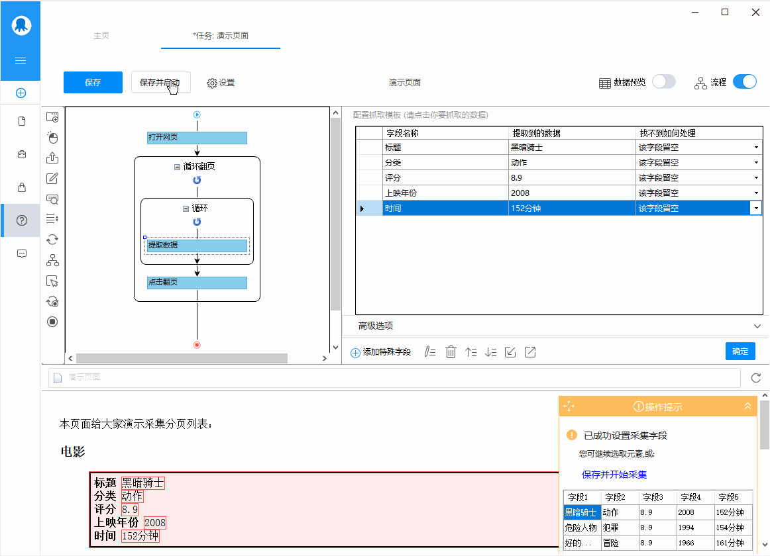Image resolution: width=770 pixels, height=556 pixels.
Task: Click the workflow horizontal scrollbar
Action: tap(182, 358)
